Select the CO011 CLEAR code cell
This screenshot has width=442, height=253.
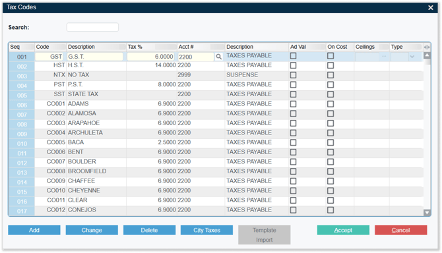click(50, 200)
